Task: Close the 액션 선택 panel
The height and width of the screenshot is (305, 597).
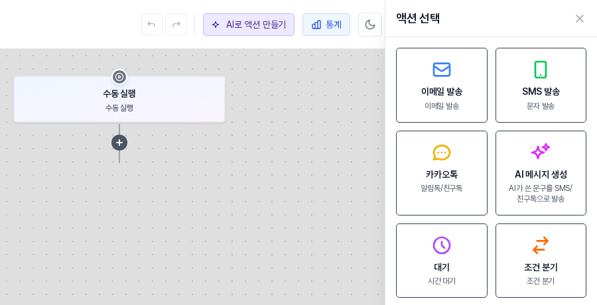Action: 580,19
